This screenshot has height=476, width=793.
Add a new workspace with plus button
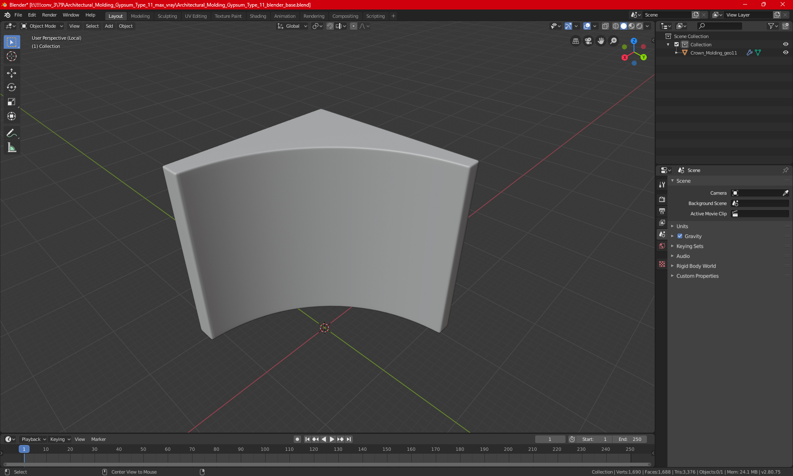tap(393, 16)
